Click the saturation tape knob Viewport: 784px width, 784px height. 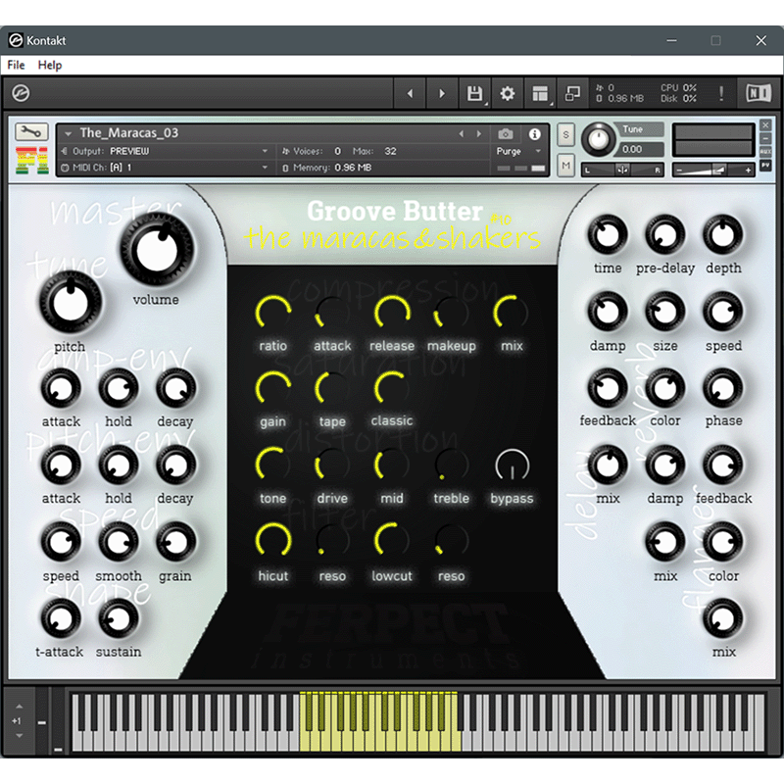332,389
